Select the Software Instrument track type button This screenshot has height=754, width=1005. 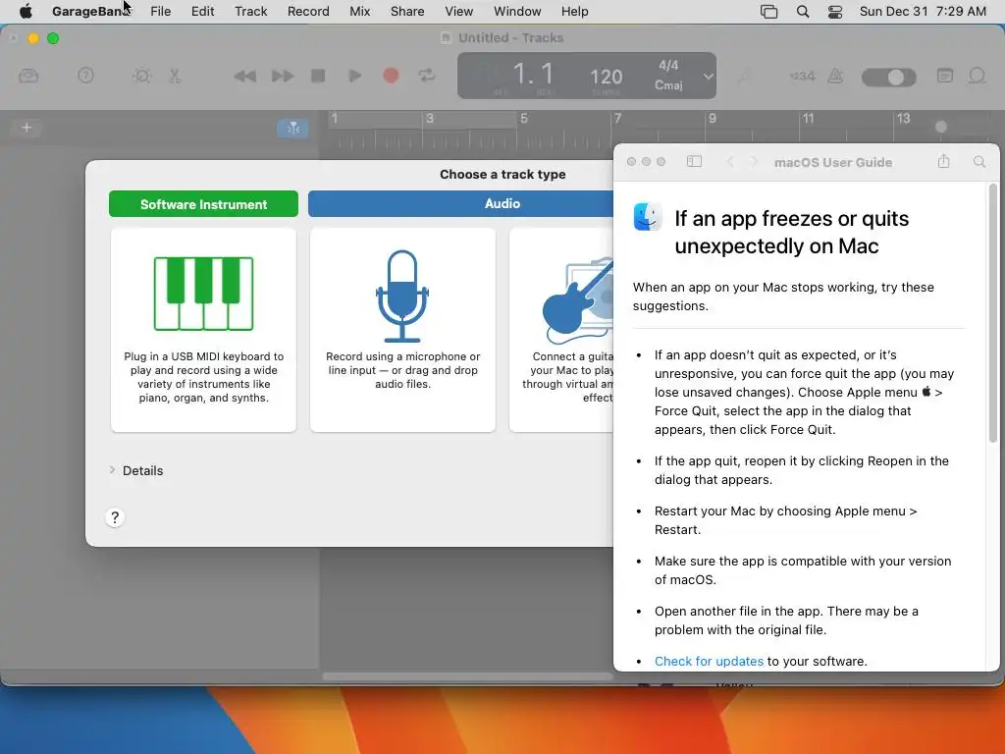tap(203, 204)
